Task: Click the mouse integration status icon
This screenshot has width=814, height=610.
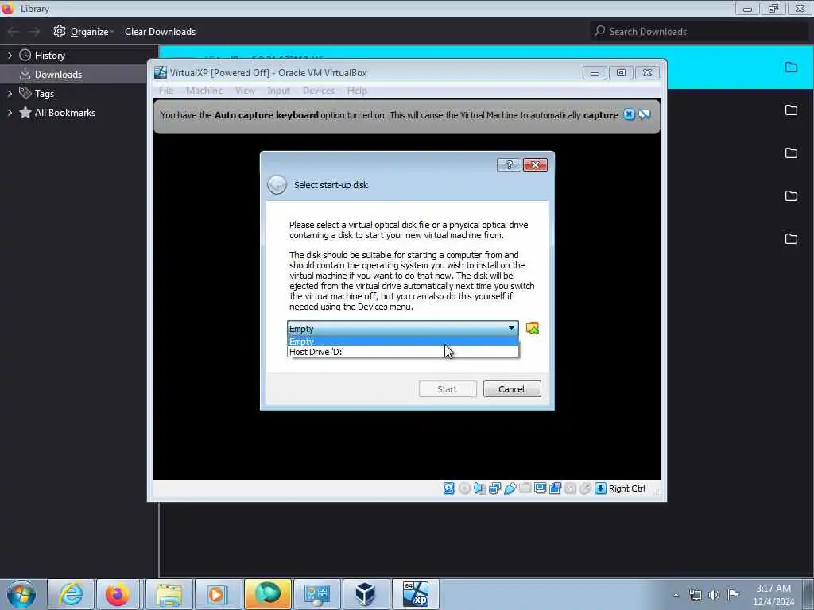Action: tap(585, 488)
